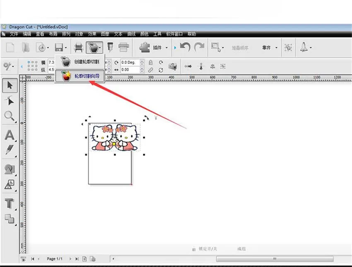The height and width of the screenshot is (267, 352).
Task: Click the 堆叠顺序 button
Action: 240,48
